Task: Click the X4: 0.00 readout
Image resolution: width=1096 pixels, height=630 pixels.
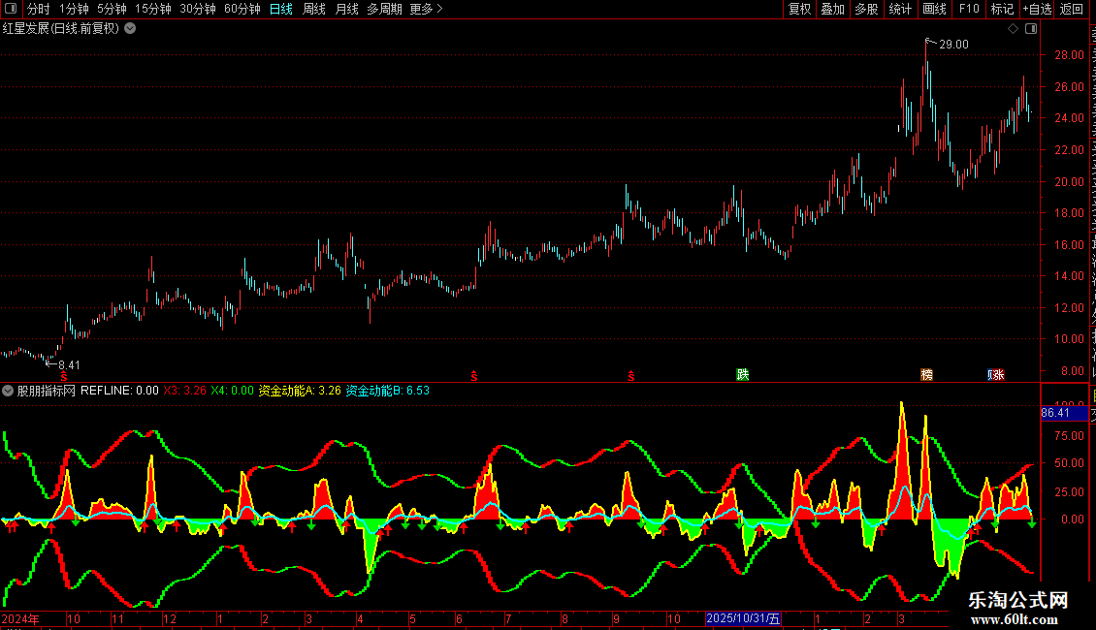Action: [232, 392]
